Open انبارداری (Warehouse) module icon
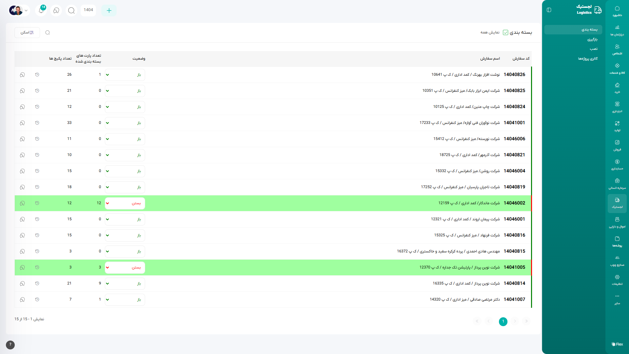 point(617,107)
